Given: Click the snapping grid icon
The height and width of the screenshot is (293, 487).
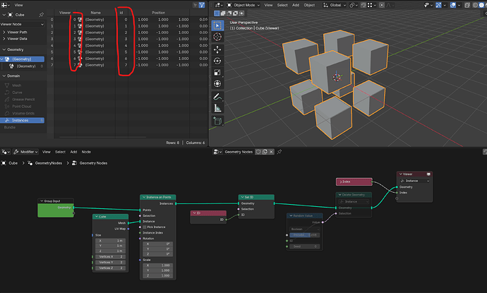Looking at the screenshot, I should pos(371,5).
